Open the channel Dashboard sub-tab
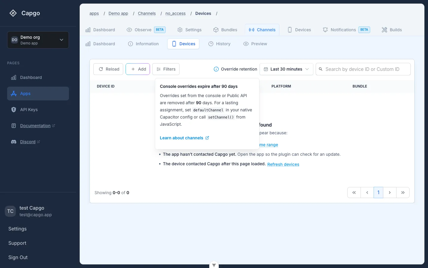The image size is (428, 268). pos(100,44)
